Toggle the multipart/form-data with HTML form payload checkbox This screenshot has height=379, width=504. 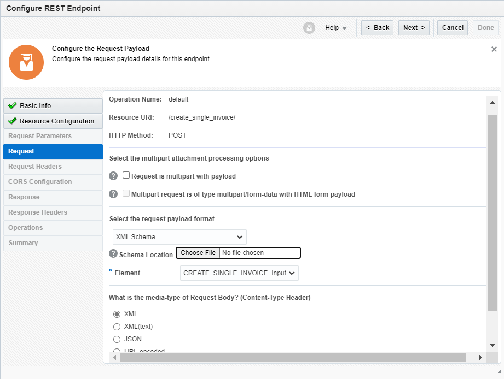point(125,192)
